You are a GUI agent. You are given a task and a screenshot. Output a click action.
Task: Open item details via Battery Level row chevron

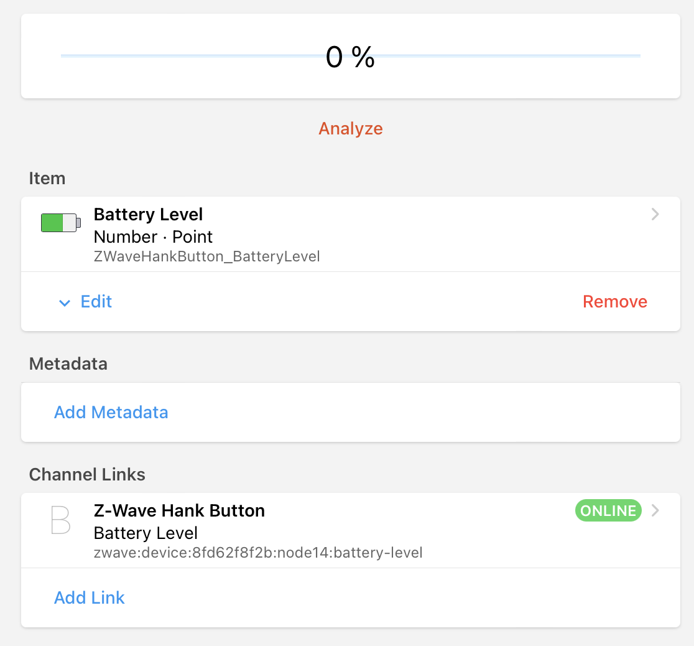click(x=655, y=215)
